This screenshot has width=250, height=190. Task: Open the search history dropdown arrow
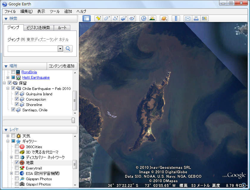point(60,49)
